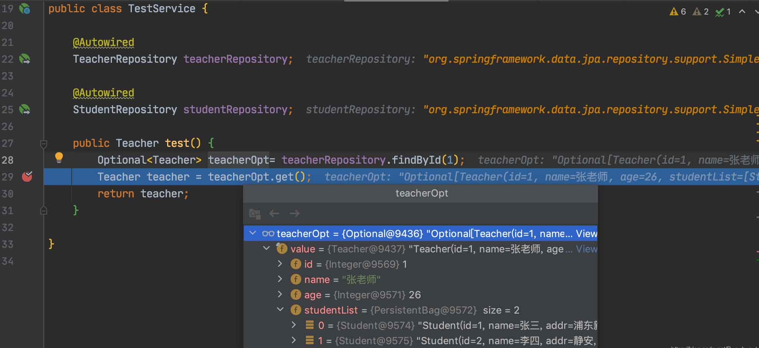
Task: Click the list element icon for index 1
Action: click(310, 340)
